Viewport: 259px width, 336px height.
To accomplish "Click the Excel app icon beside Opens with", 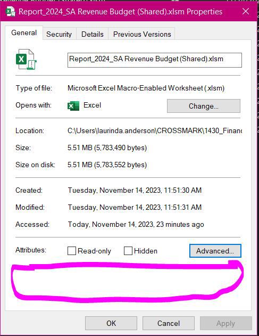I will [x=73, y=106].
